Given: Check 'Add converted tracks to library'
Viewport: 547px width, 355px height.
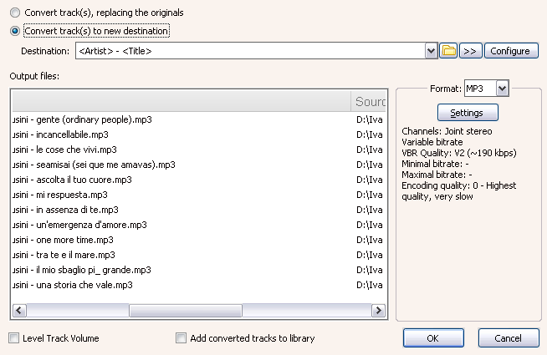Looking at the screenshot, I should pos(181,338).
